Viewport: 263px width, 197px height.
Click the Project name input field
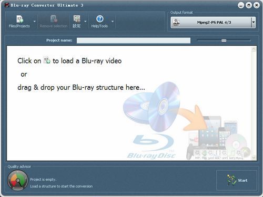tap(134, 40)
